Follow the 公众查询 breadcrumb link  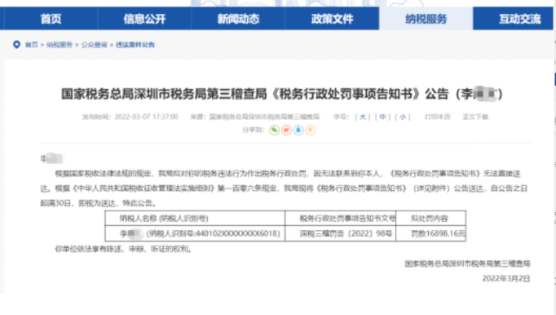(x=94, y=45)
